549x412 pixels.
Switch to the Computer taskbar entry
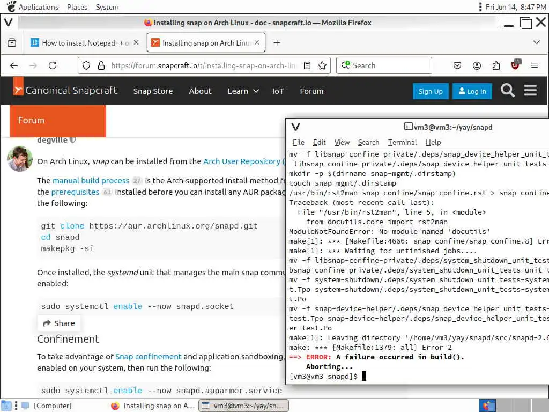47,406
